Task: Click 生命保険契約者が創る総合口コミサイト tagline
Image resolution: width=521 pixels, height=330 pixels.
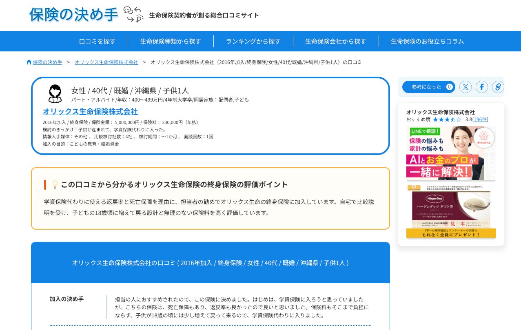Action: [204, 16]
